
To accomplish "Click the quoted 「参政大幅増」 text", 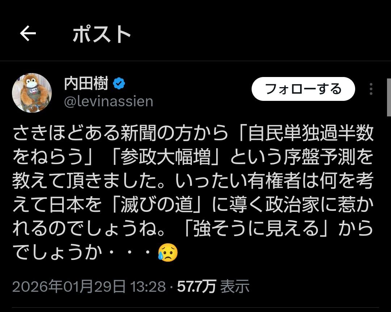I will [x=165, y=157].
